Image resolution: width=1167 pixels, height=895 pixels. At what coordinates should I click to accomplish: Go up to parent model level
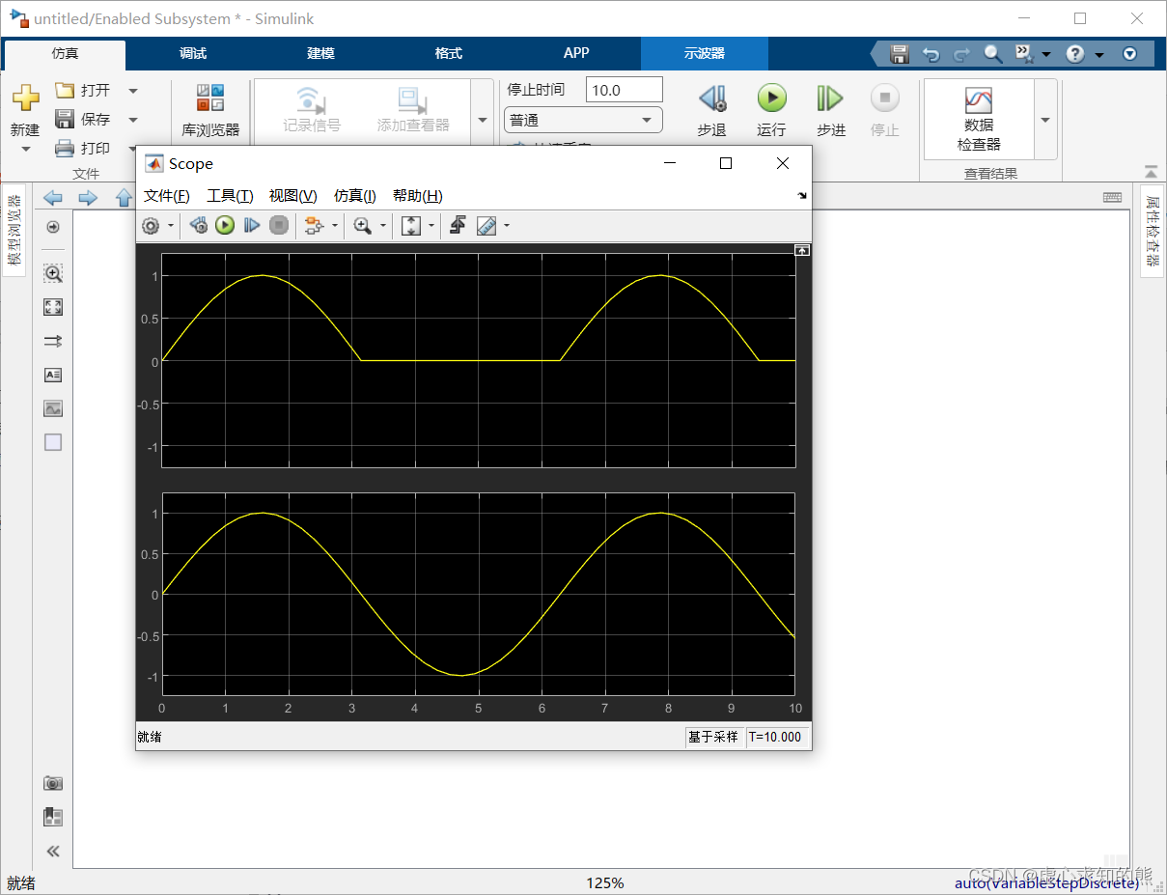[124, 198]
